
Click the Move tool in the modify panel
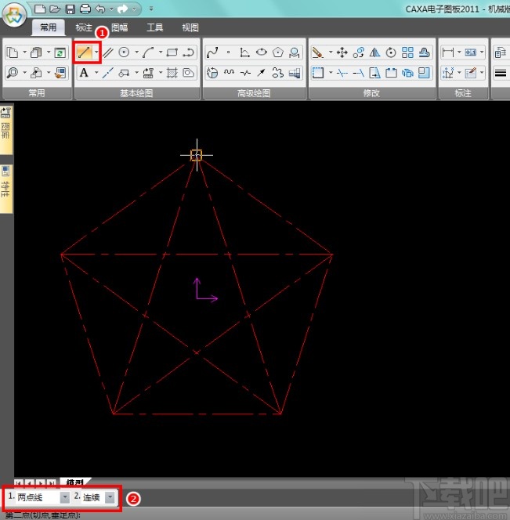[x=342, y=53]
